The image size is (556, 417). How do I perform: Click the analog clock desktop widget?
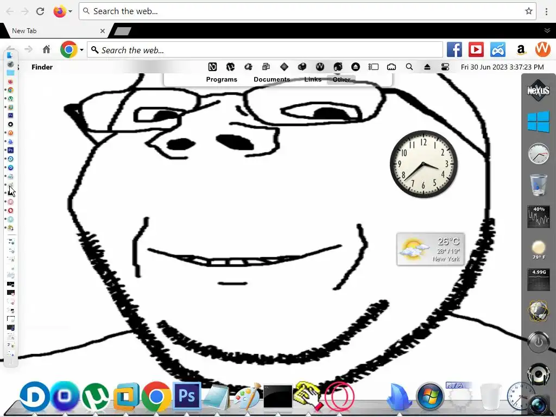coord(424,164)
